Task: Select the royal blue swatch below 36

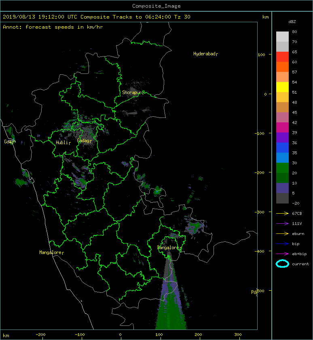Action: (282, 147)
